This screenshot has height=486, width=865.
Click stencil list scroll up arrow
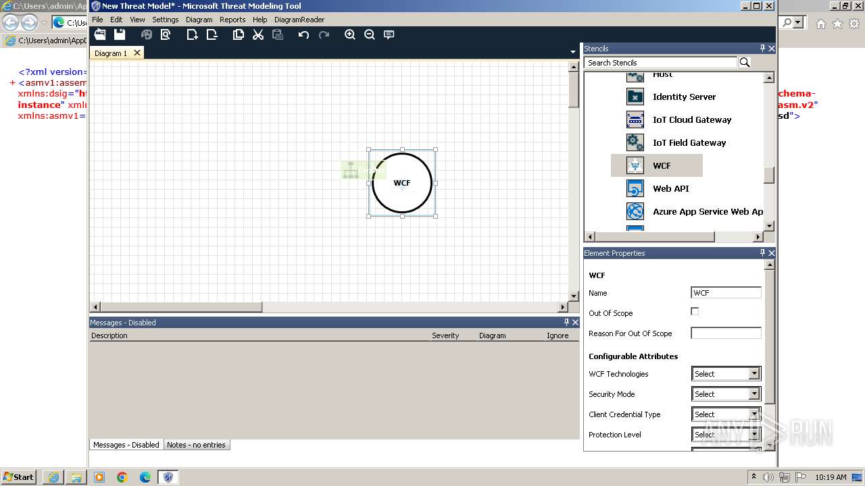(x=769, y=78)
